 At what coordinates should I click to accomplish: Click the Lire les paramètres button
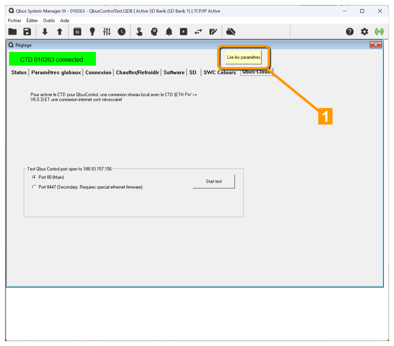[243, 57]
